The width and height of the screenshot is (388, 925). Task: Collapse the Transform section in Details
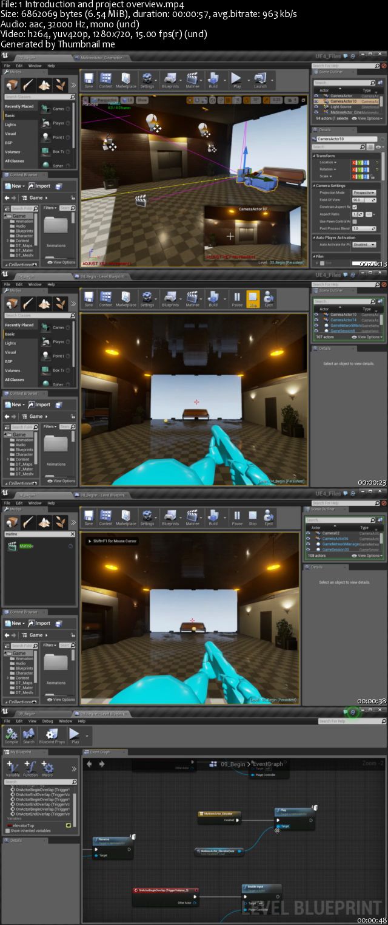pyautogui.click(x=315, y=155)
